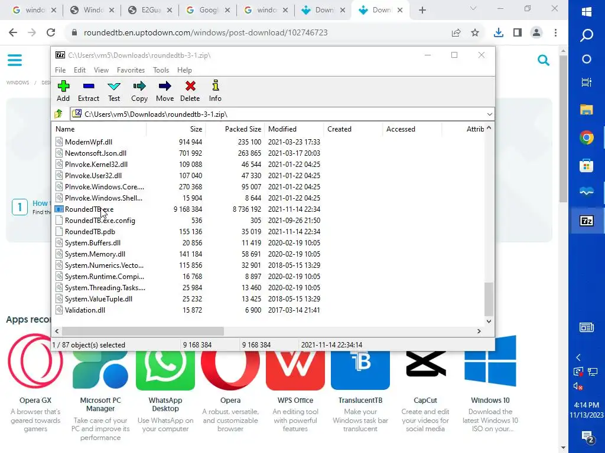
Task: Select the Validation.dll file
Action: [85, 310]
